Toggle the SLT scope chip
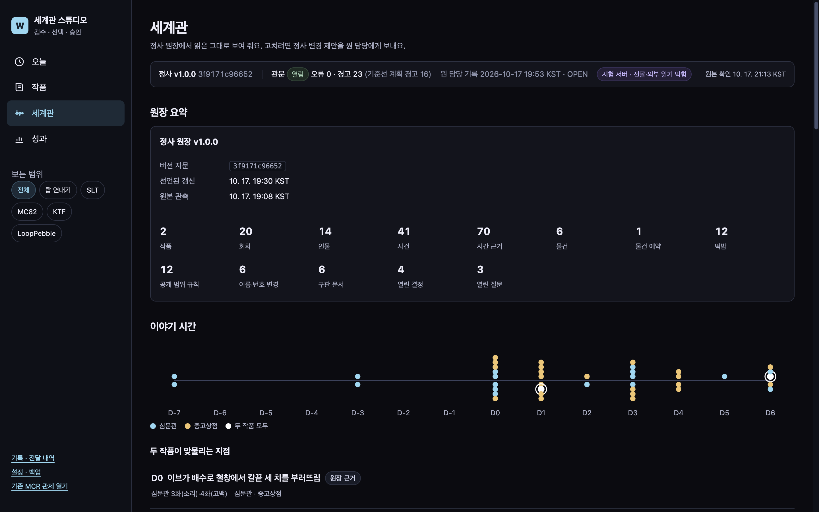 click(92, 190)
